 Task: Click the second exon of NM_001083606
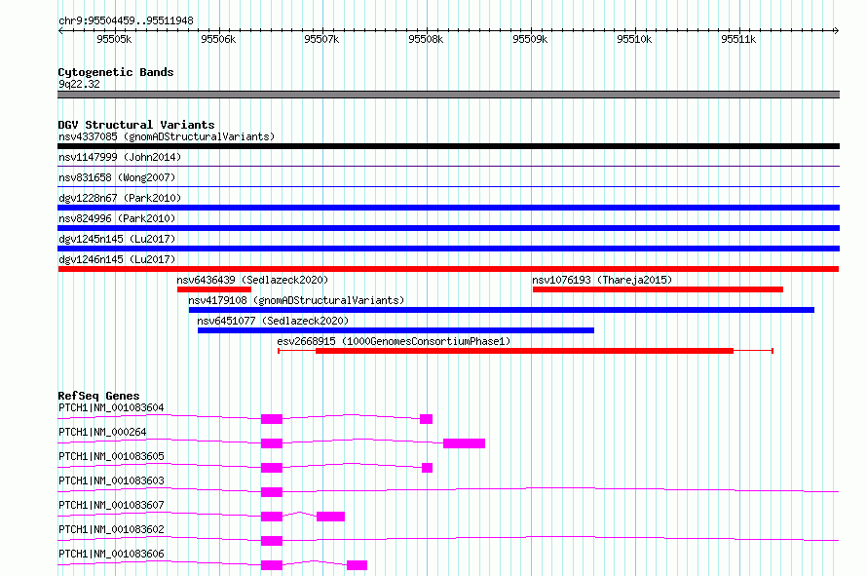(x=358, y=565)
